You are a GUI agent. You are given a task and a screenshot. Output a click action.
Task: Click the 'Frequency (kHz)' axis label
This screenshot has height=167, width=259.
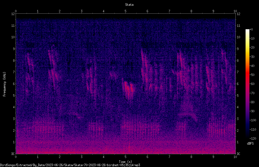(x=4, y=84)
